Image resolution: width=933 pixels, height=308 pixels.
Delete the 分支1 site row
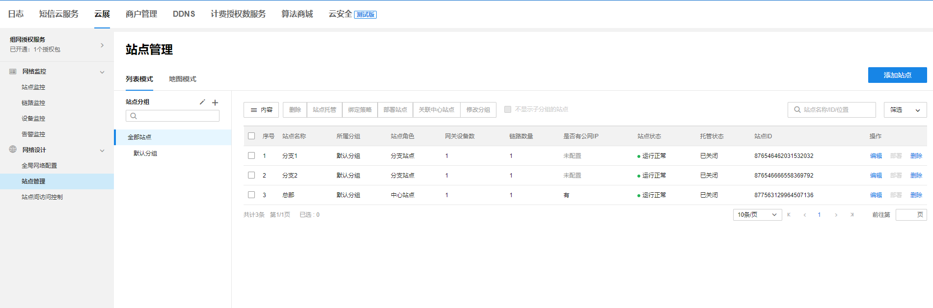click(x=916, y=156)
